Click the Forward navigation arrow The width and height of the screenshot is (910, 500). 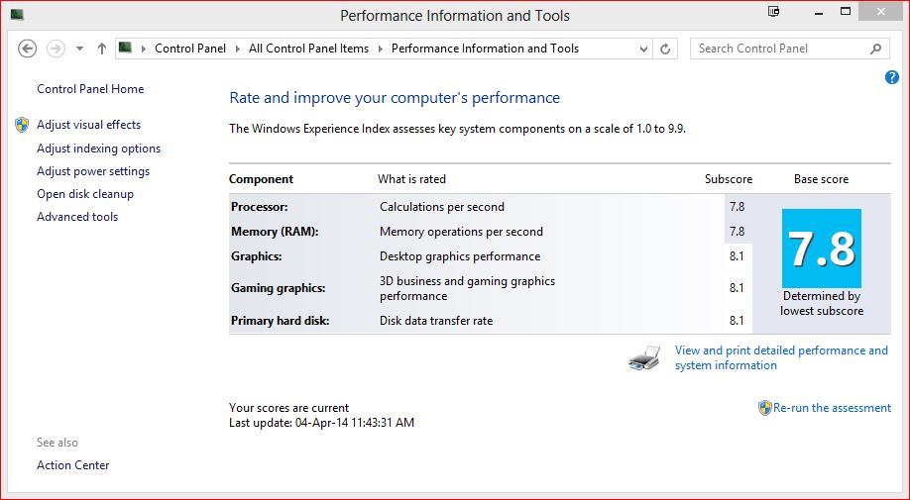pyautogui.click(x=56, y=49)
